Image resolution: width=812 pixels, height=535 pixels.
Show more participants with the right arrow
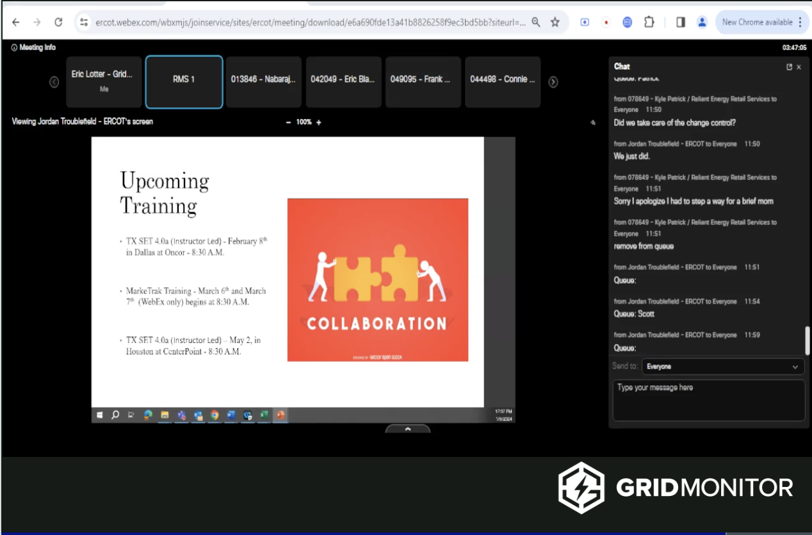coord(554,82)
